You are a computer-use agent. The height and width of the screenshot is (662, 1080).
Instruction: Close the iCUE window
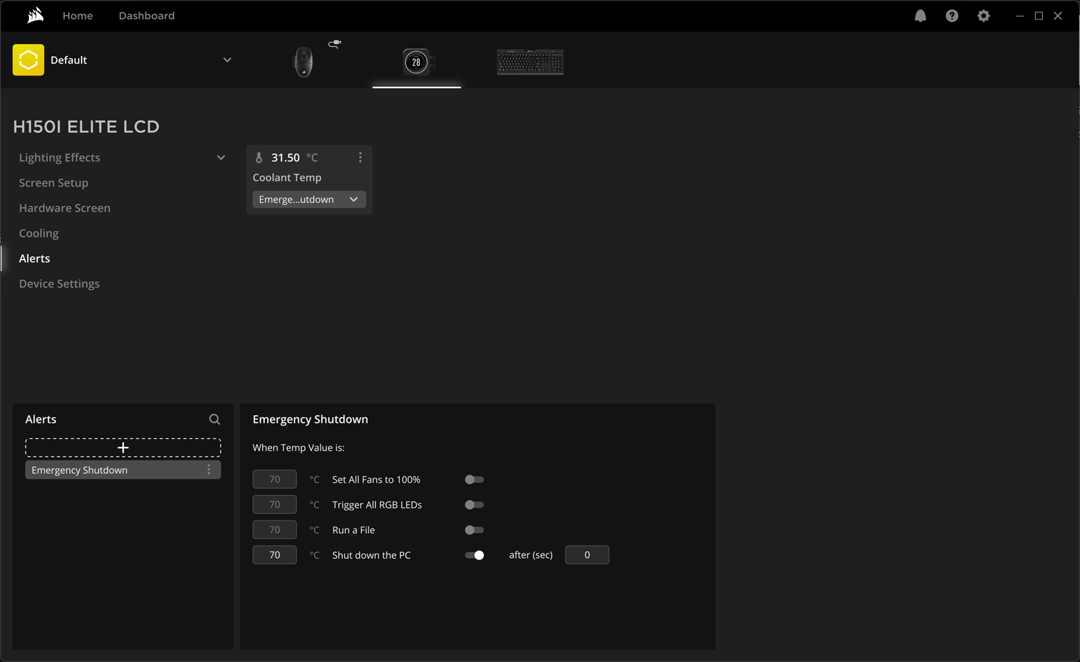pyautogui.click(x=1058, y=16)
